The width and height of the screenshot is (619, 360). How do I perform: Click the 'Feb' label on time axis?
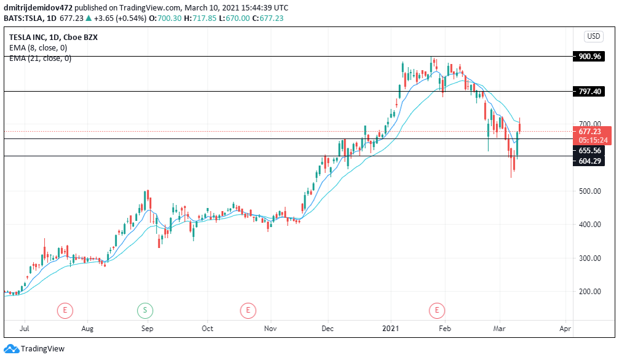pyautogui.click(x=445, y=329)
